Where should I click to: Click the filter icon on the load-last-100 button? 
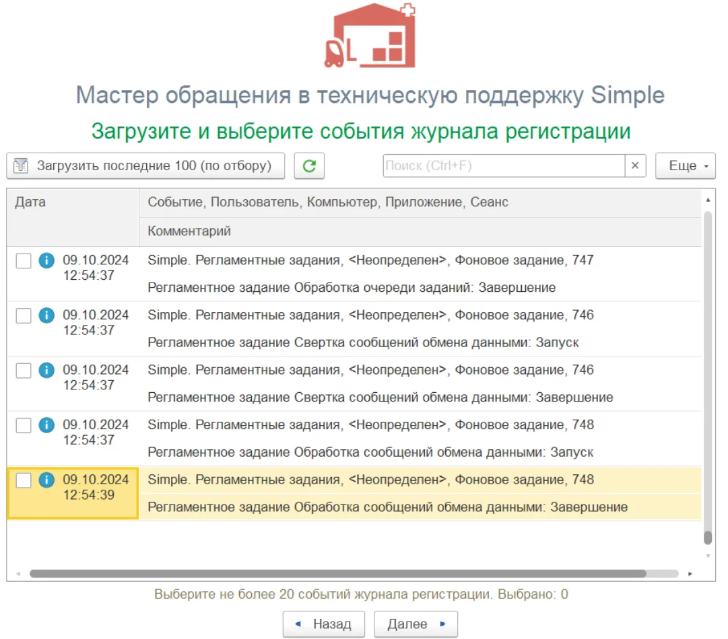click(21, 165)
